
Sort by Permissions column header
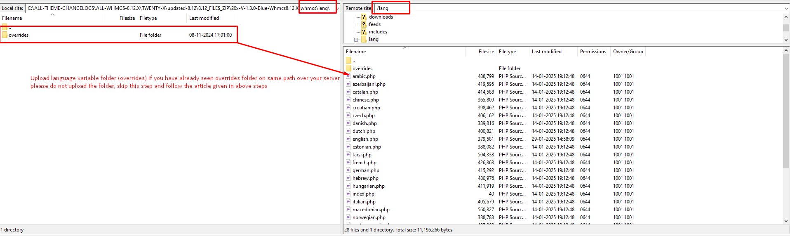click(x=592, y=52)
